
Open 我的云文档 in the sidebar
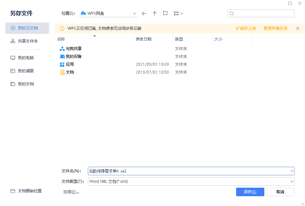[x=27, y=28]
